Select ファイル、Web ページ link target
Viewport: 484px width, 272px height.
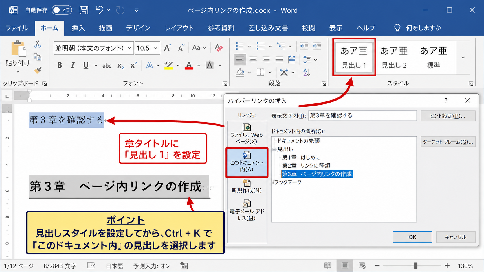point(247,134)
